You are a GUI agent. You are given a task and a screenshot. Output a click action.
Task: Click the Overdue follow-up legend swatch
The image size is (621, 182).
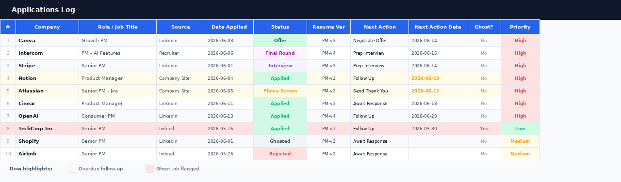[x=72, y=168]
